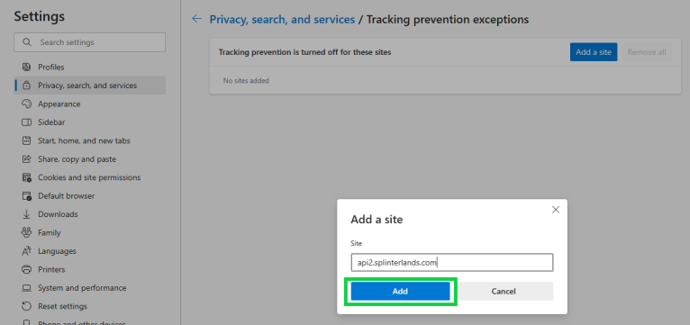Select the Downloads arrow icon
This screenshot has height=325, width=690.
pyautogui.click(x=26, y=214)
